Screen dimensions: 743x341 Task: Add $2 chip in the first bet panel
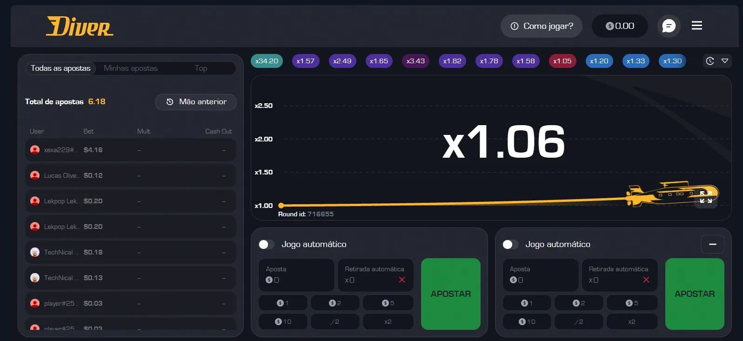coord(335,303)
